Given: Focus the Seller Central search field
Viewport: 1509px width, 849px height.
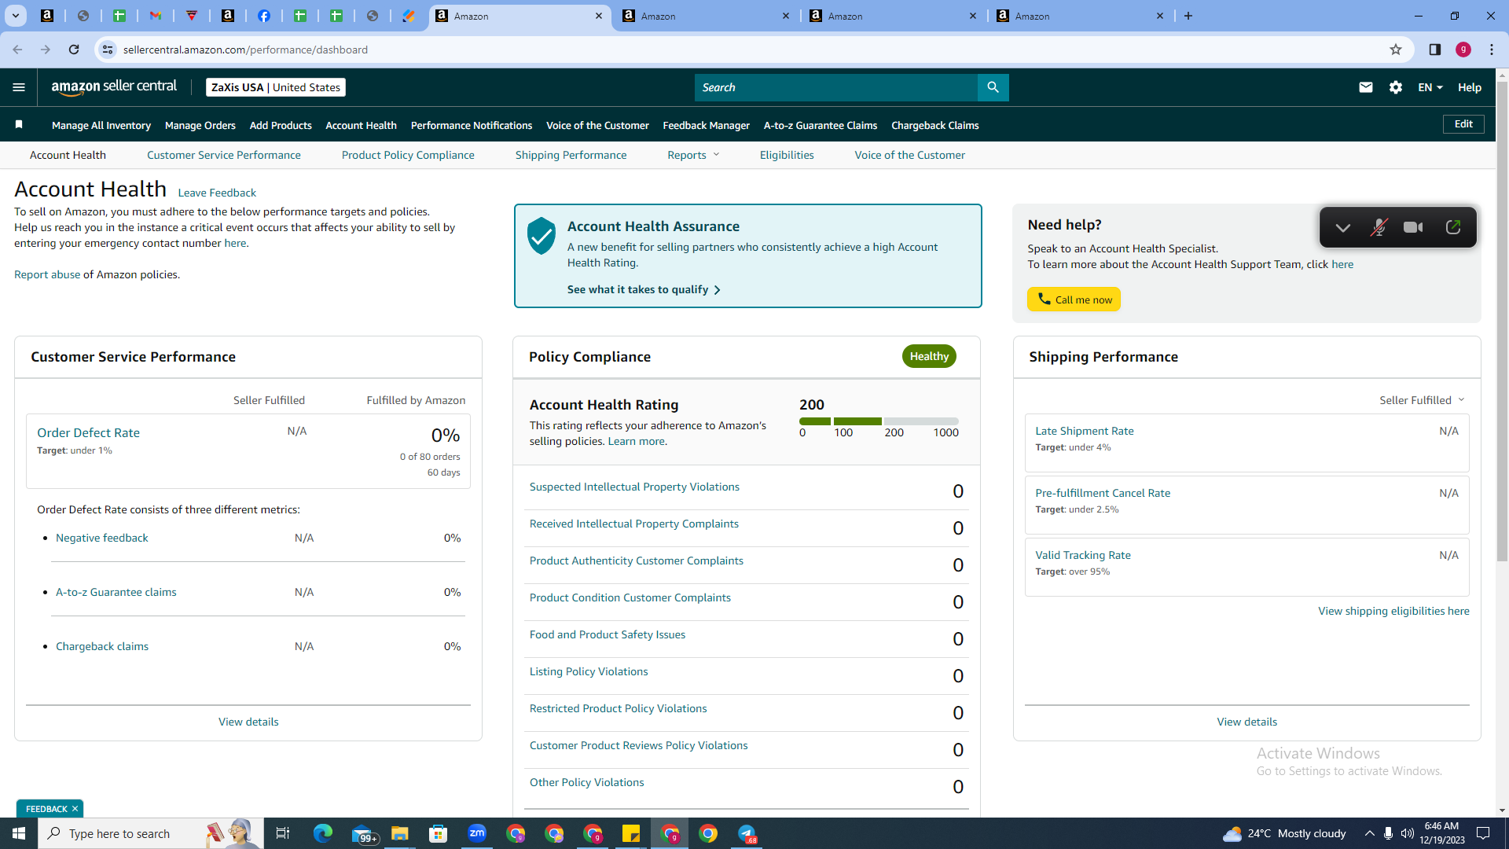Looking at the screenshot, I should point(836,87).
